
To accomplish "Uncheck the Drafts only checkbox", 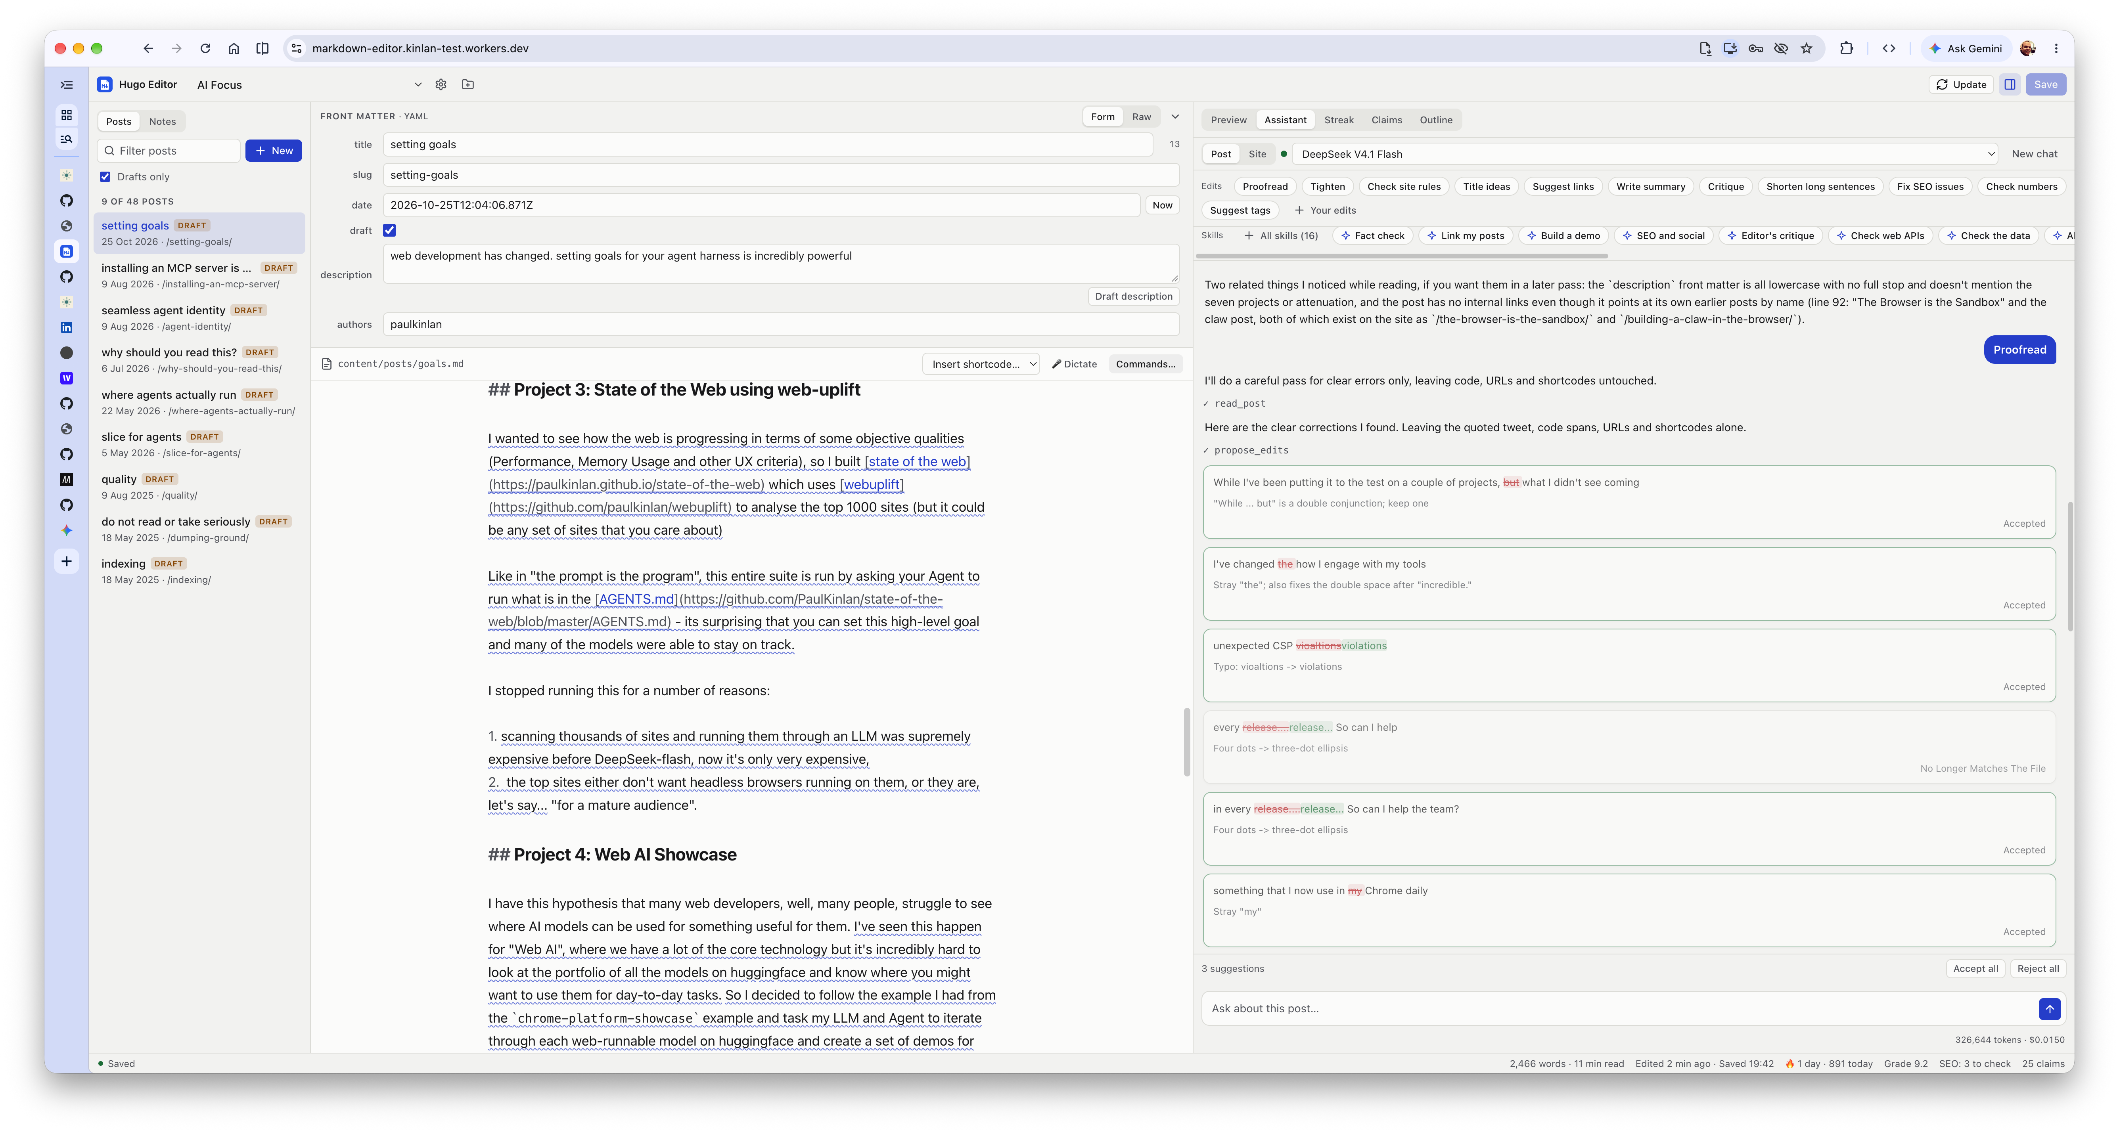I will pyautogui.click(x=105, y=177).
